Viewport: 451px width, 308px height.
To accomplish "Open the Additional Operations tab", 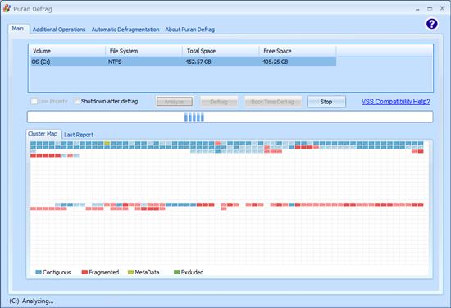I will tap(59, 30).
